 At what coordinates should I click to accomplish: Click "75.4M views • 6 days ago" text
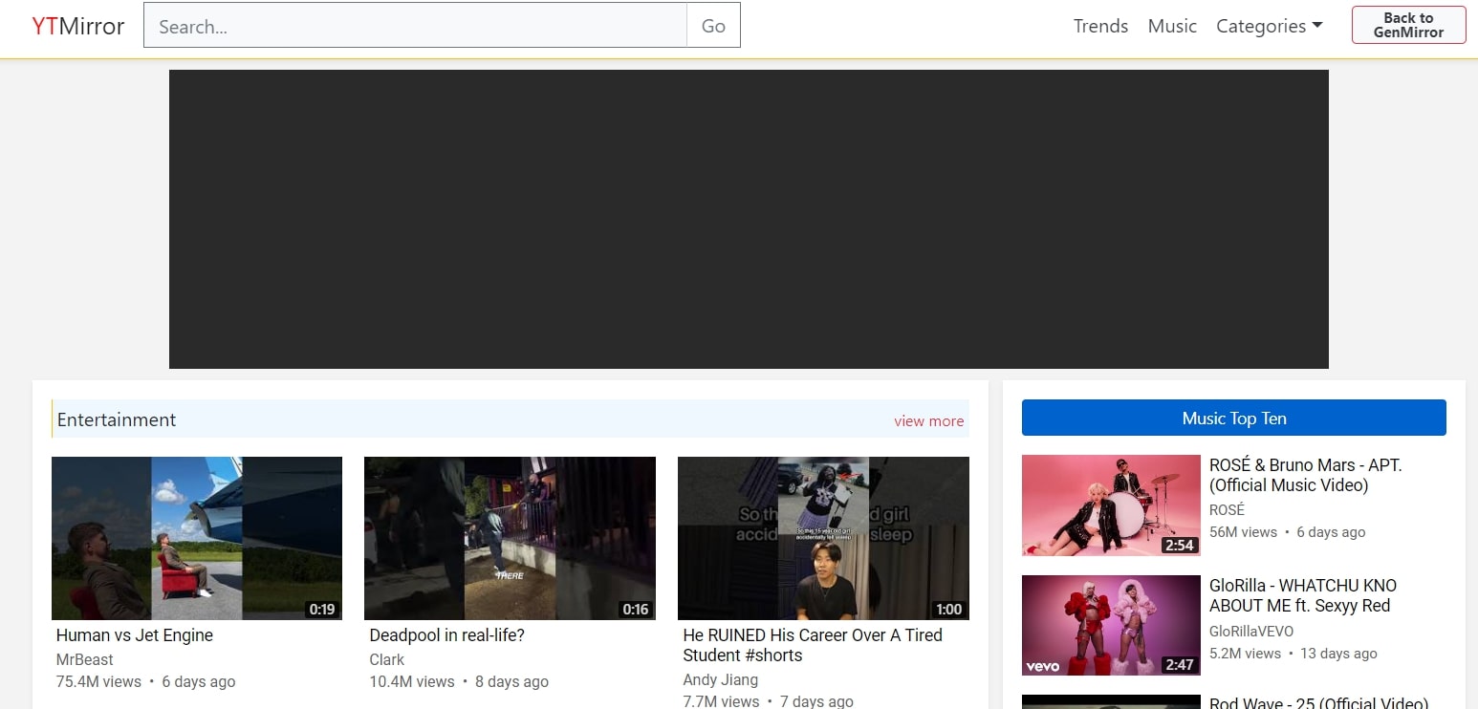[x=146, y=681]
